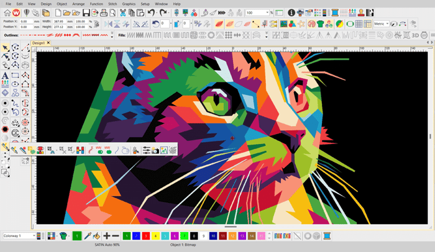Click the plus icon in the color toolbar
Screen dimensions: 435x252
click(106, 236)
